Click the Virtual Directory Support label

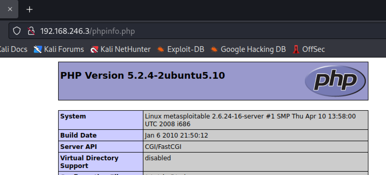tap(89, 162)
